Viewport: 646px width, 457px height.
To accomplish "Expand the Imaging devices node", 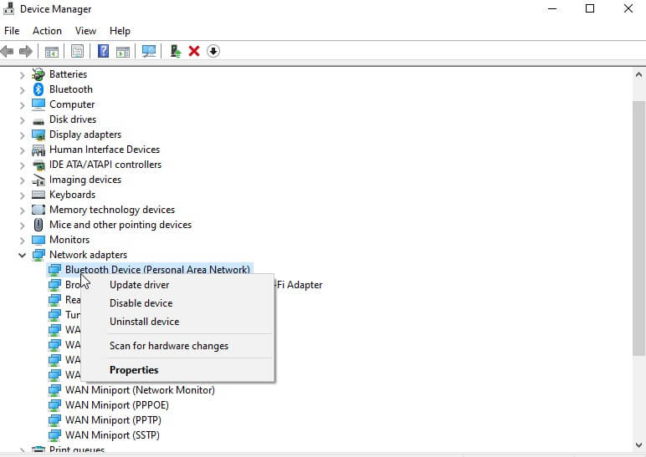I will [x=23, y=180].
